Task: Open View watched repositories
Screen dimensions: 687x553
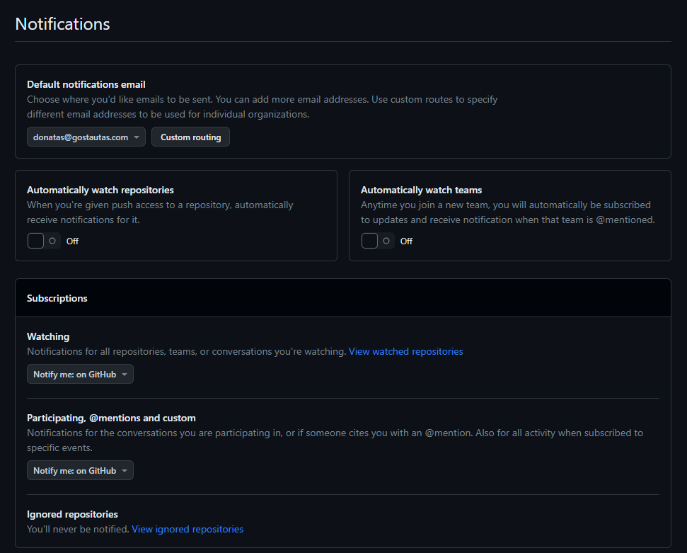Action: point(405,351)
